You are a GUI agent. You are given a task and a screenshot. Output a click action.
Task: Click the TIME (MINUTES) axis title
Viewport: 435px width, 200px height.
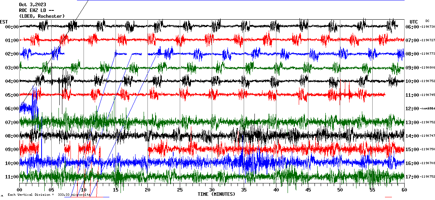(216, 194)
